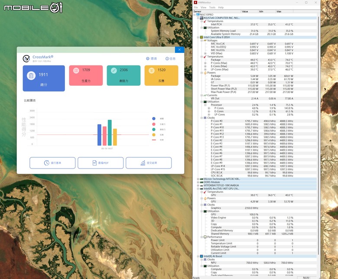The image size is (338, 279).
Task: Click the tall teal bar in chart
Action: 110,133
